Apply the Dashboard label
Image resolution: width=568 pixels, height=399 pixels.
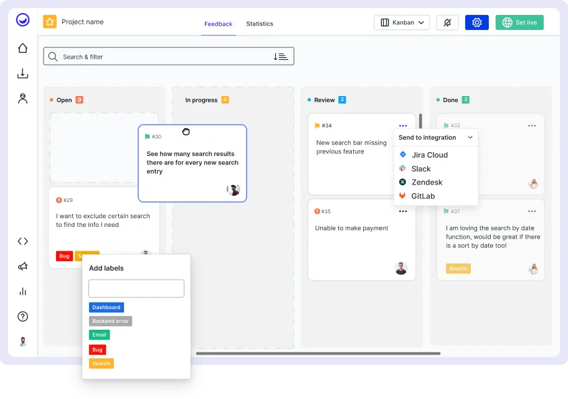point(106,307)
